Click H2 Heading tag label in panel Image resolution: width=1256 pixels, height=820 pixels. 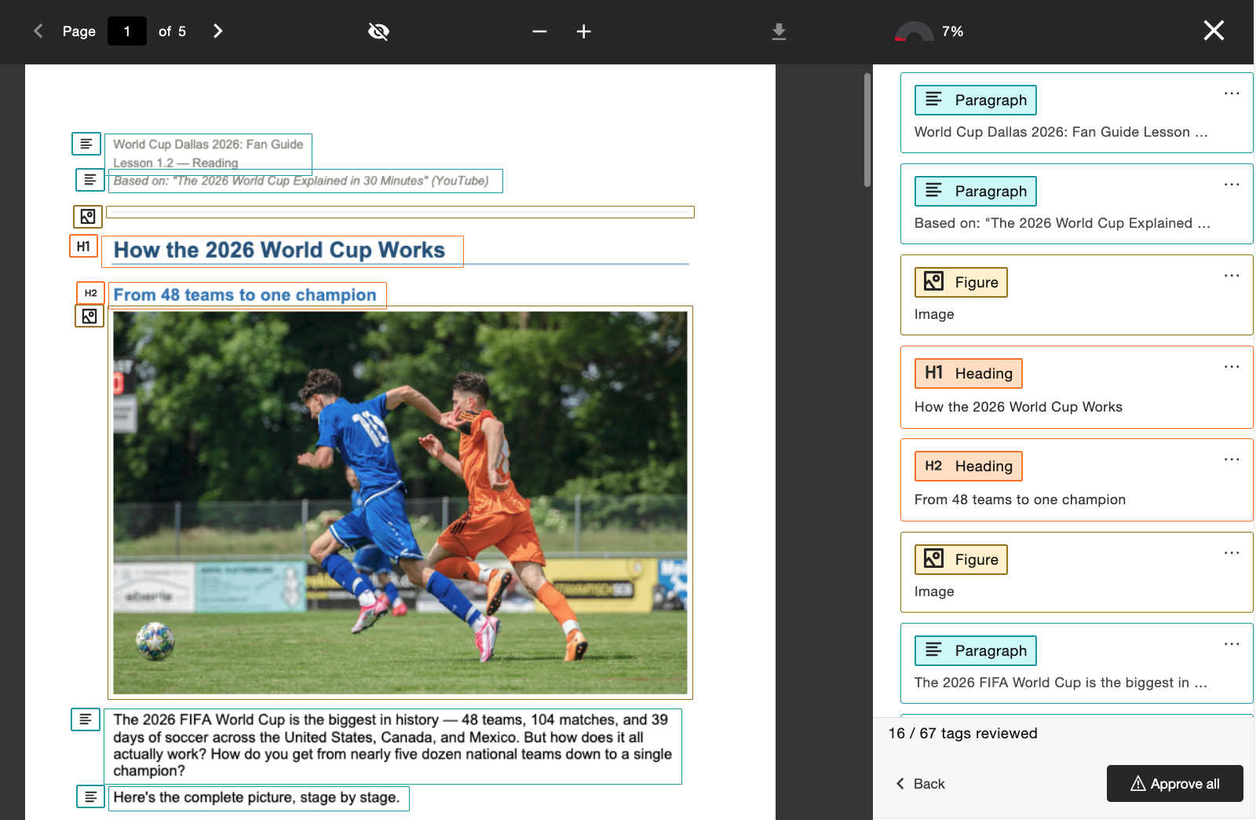coord(969,466)
